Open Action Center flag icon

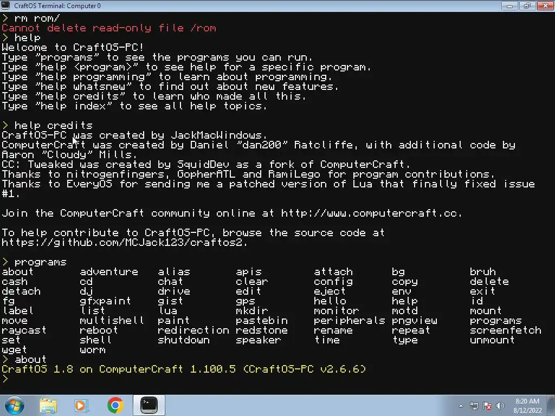pyautogui.click(x=487, y=406)
